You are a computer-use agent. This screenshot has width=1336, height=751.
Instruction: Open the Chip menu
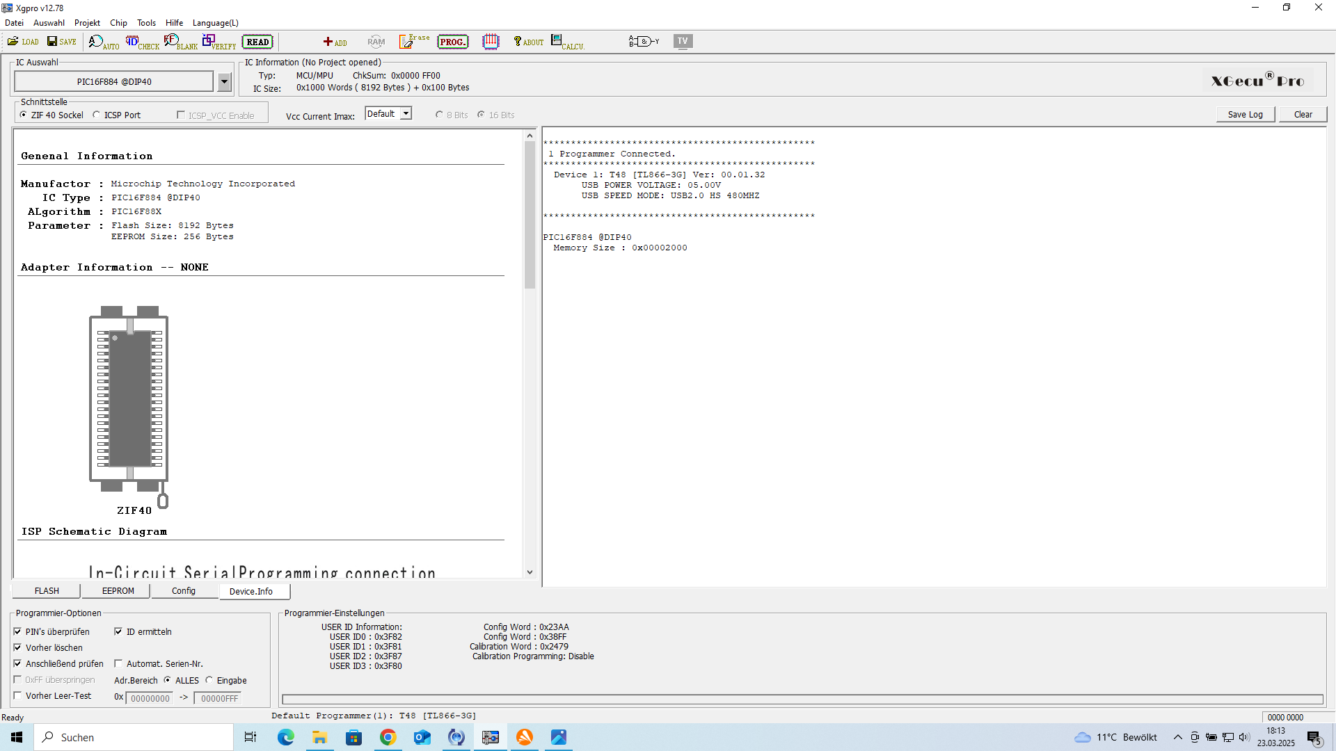tap(119, 23)
